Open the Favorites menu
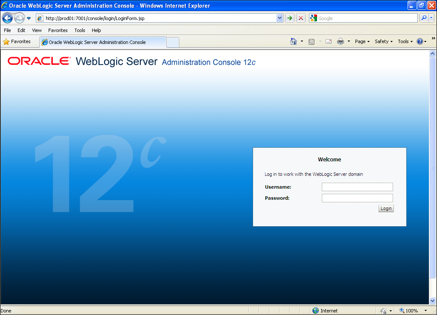The width and height of the screenshot is (437, 315). pos(58,30)
